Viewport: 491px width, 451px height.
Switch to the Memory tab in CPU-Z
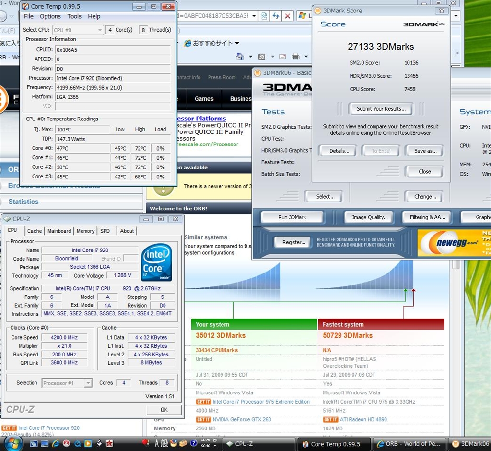tap(85, 231)
